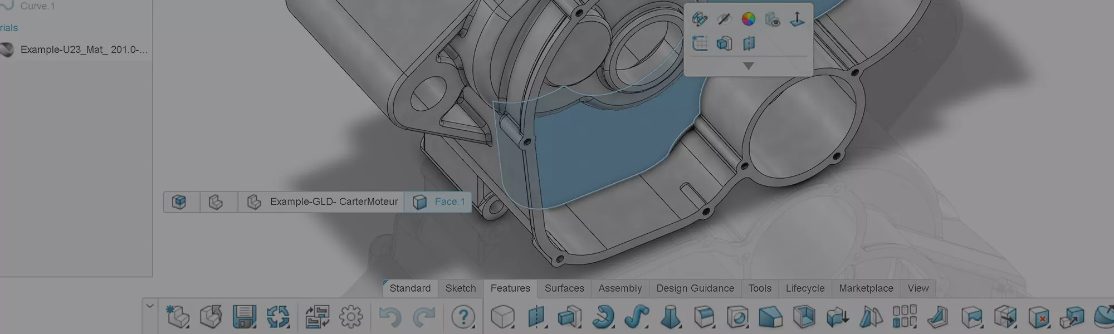Toggle Hide/Show crossed-eye icon
1114x334 pixels.
pyautogui.click(x=724, y=19)
